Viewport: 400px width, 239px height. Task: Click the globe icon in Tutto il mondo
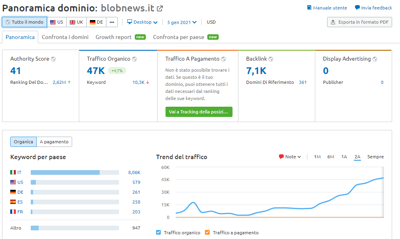click(8, 22)
